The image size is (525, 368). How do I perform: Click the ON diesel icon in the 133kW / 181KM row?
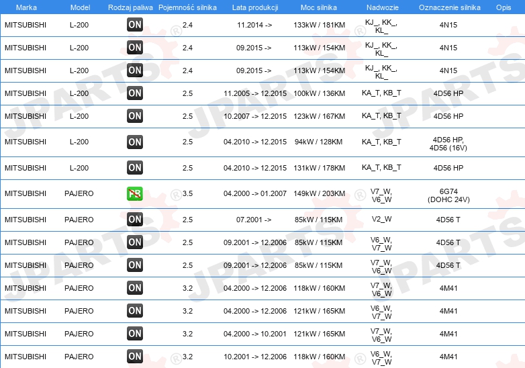[x=134, y=24]
